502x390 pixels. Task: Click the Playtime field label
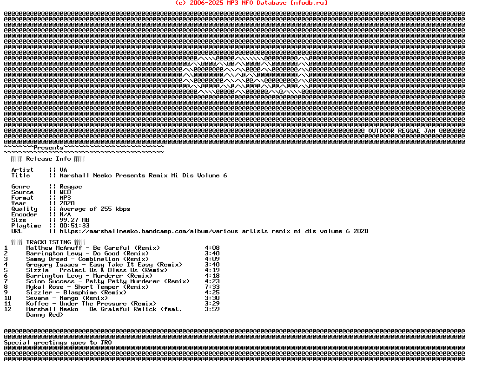(26, 226)
